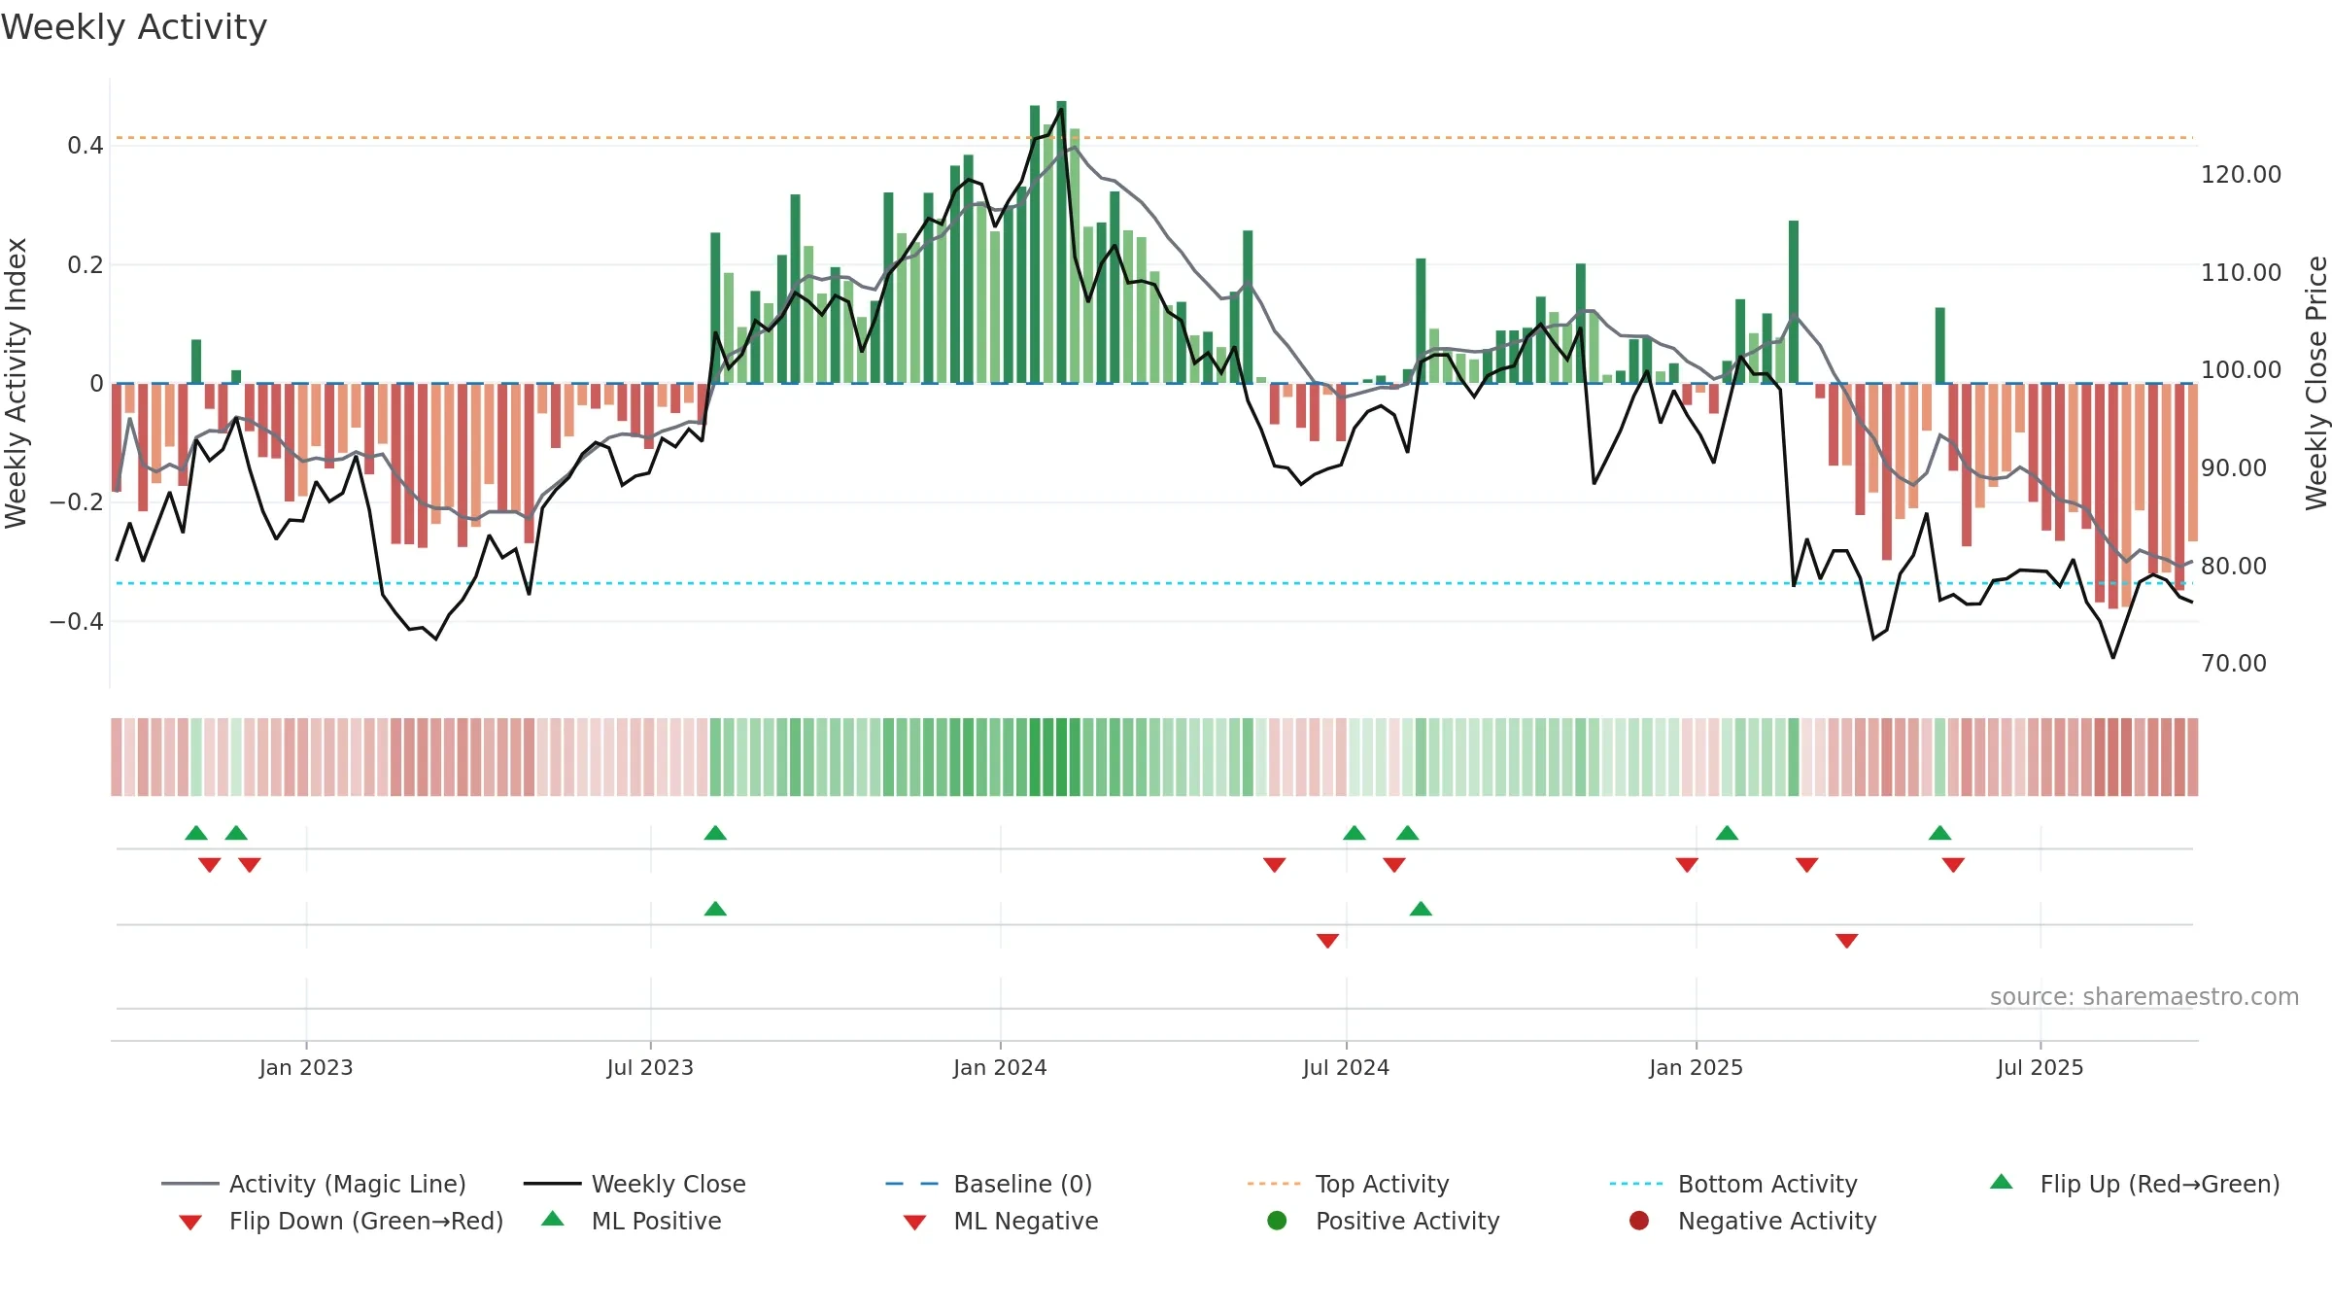Click the Flip Down marker just before Jan 2025
2332x1312 pixels.
[1687, 865]
